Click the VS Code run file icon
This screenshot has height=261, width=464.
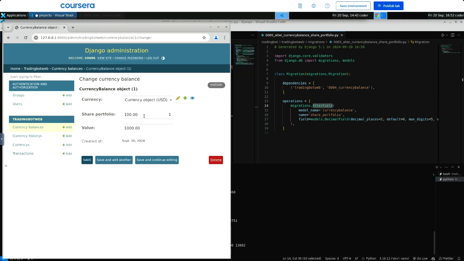coord(443,35)
